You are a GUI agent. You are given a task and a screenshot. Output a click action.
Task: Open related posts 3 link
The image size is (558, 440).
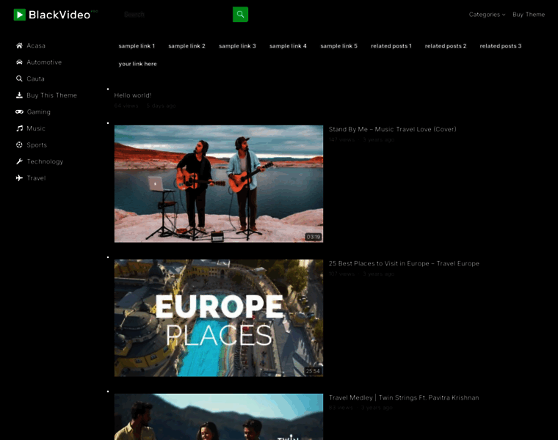500,46
